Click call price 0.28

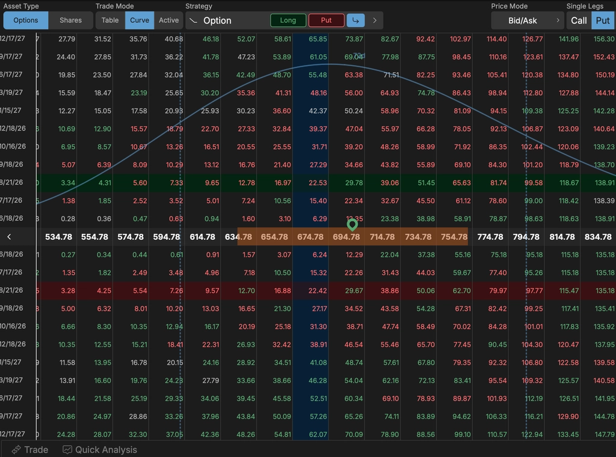pyautogui.click(x=68, y=219)
